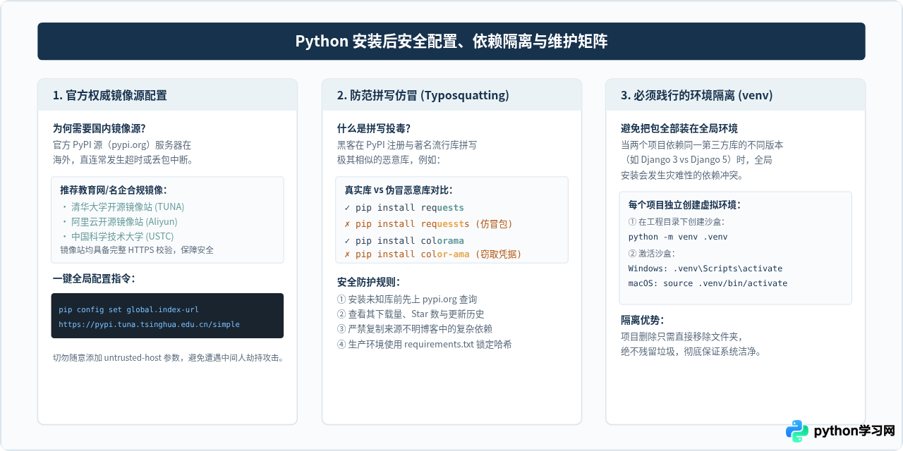The width and height of the screenshot is (903, 451).
Task: Click the text mentioning Django 3 vs Django 5
Action: pyautogui.click(x=696, y=160)
